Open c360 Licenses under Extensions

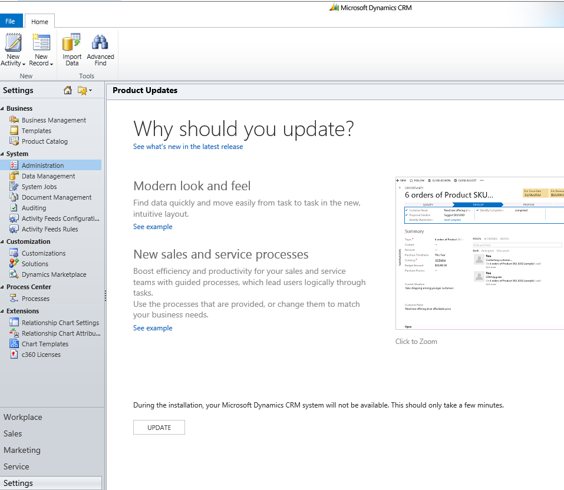click(41, 355)
